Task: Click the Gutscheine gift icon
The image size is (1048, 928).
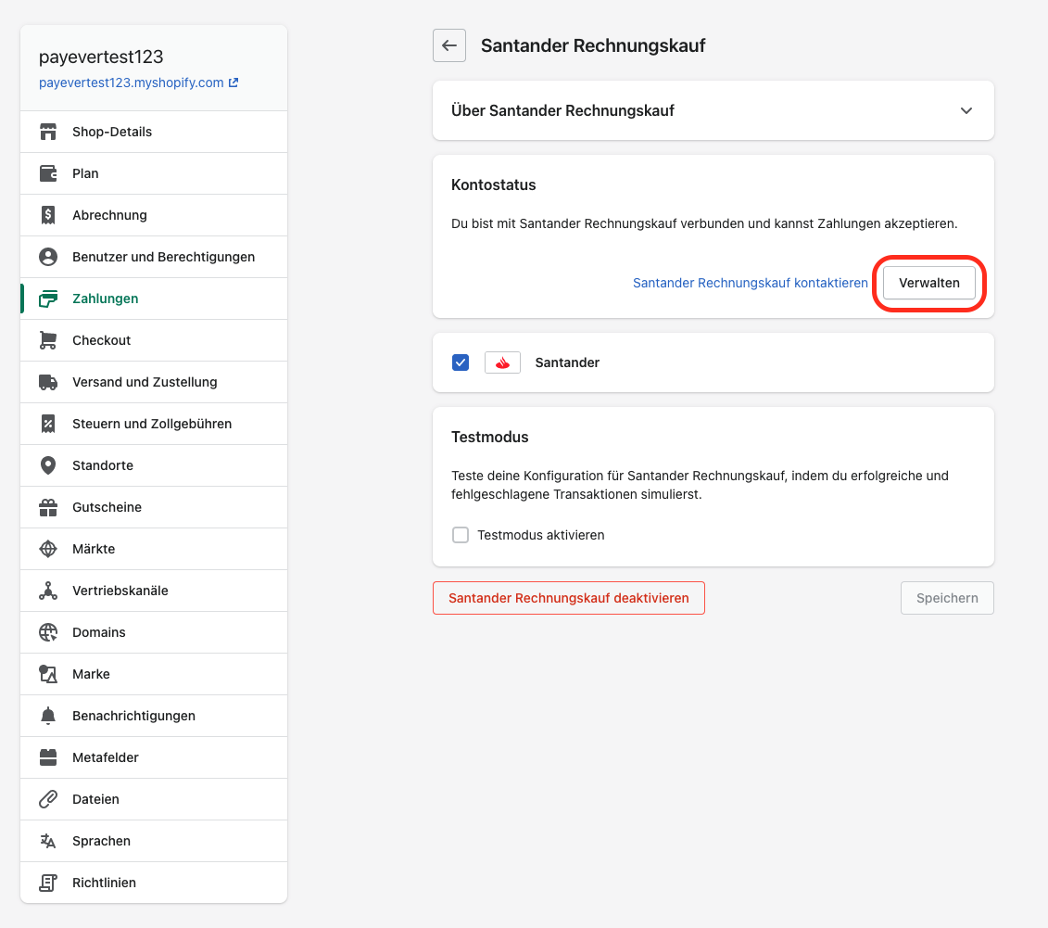Action: [x=48, y=507]
